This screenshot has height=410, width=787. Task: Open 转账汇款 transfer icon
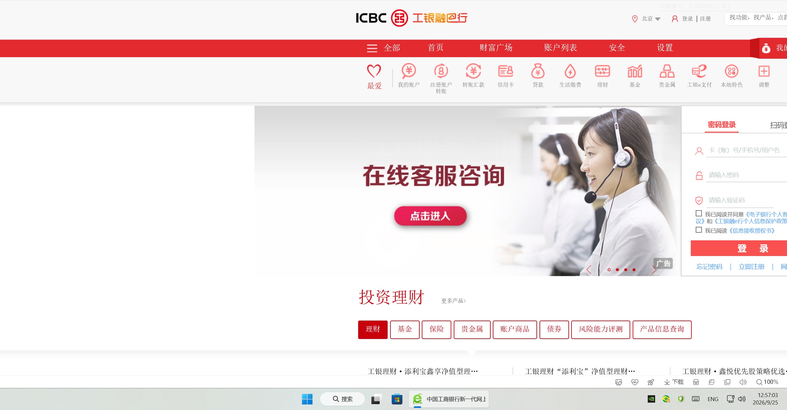pyautogui.click(x=473, y=71)
